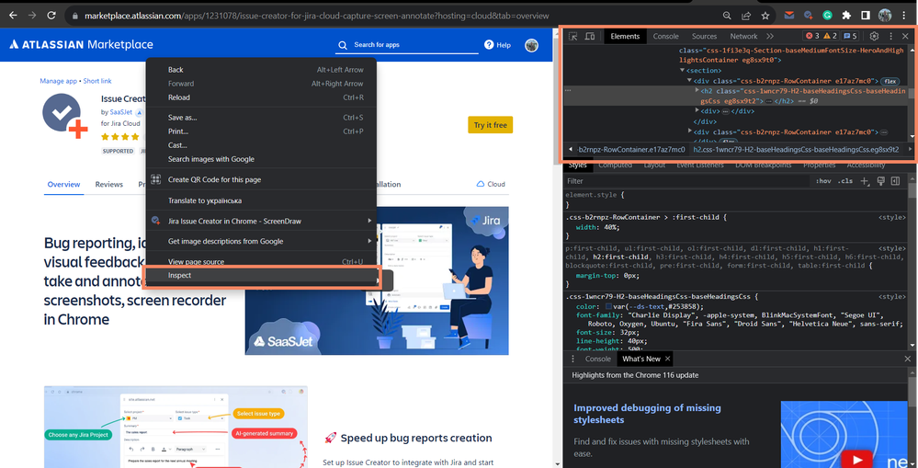This screenshot has width=918, height=468.
Task: Open the Manage app link
Action: 59,81
